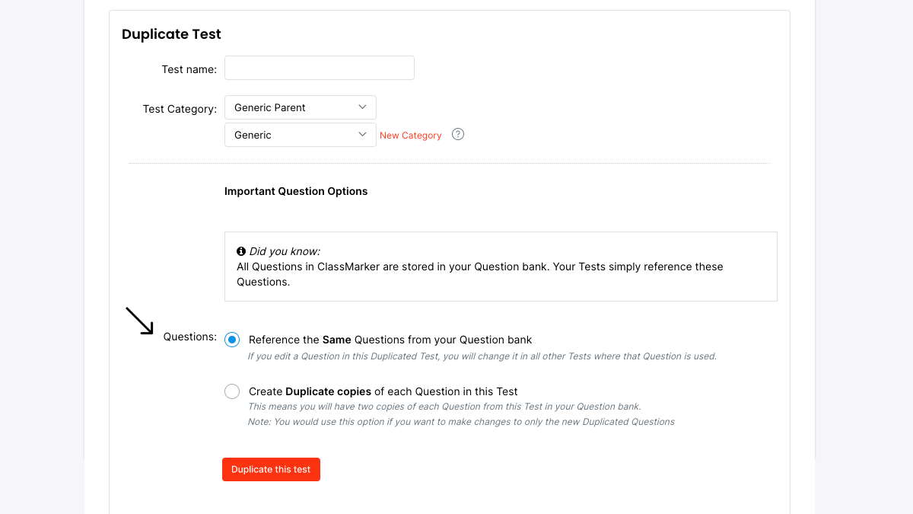Click the hint 'This means you will have two copies'
The height and width of the screenshot is (514, 913).
[444, 407]
